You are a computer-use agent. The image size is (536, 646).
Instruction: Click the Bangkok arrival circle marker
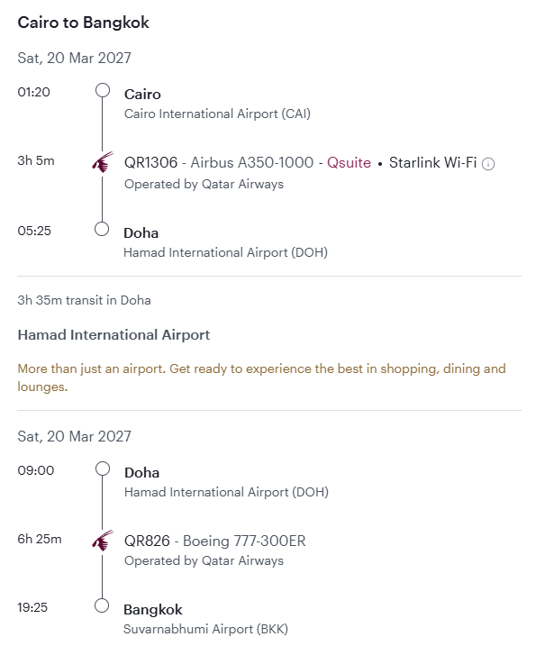102,605
